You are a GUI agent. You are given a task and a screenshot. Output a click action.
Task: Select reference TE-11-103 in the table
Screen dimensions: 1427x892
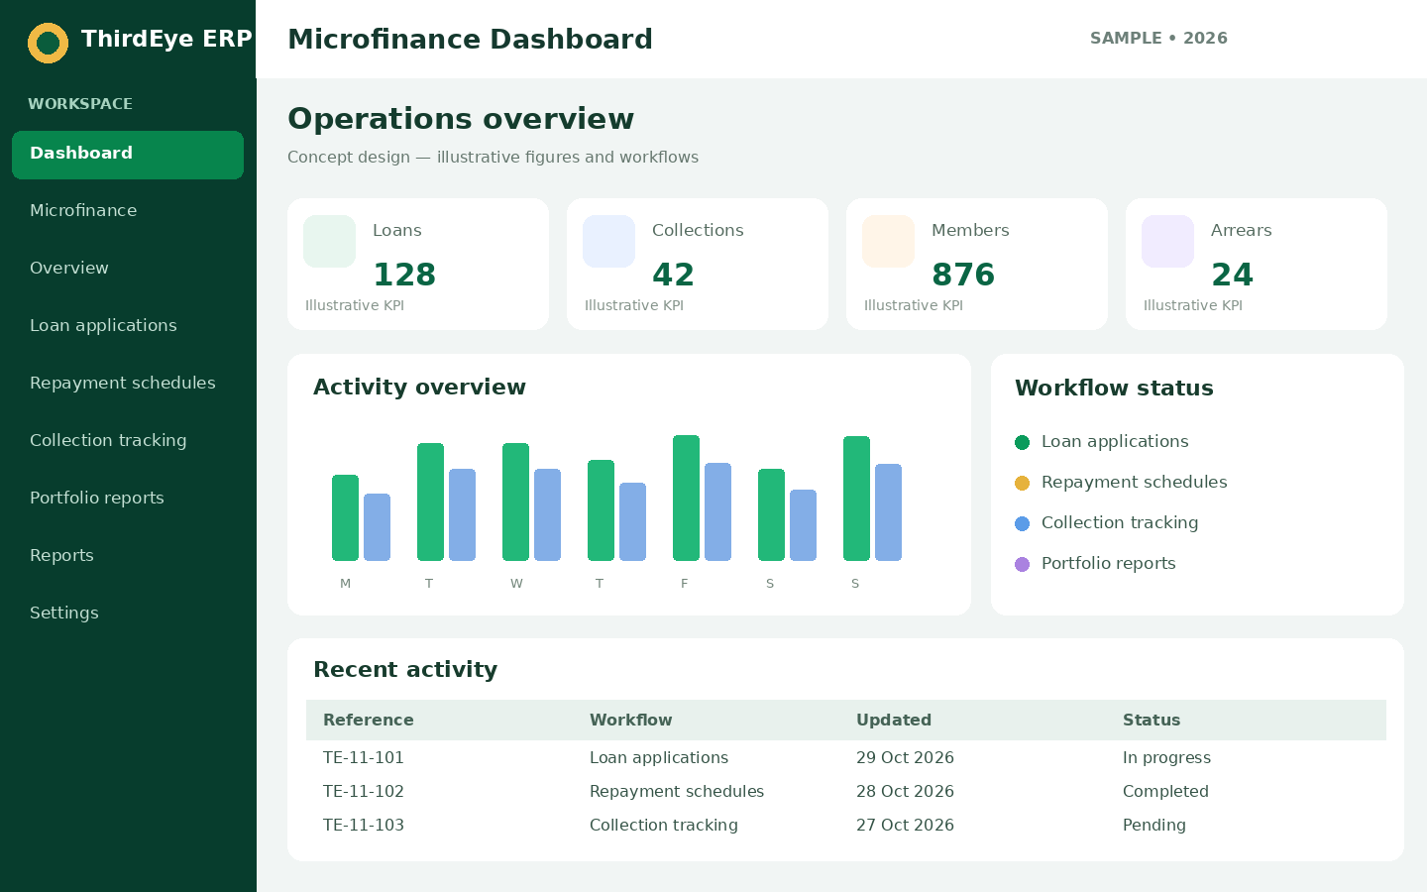pyautogui.click(x=364, y=825)
